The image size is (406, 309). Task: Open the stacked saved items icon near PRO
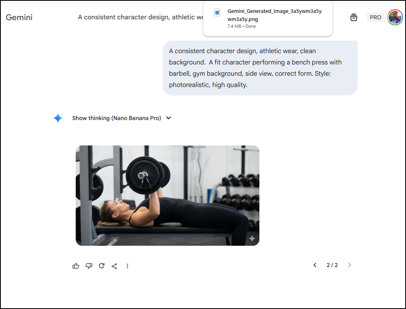tap(354, 17)
